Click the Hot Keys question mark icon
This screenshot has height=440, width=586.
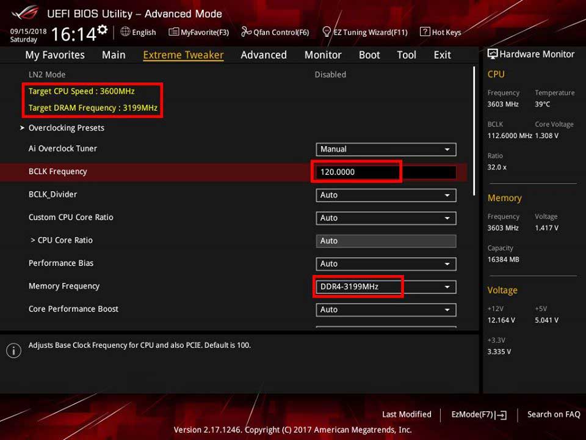click(425, 32)
